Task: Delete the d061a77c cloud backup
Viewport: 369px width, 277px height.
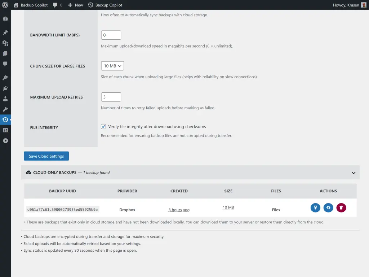Action: click(x=341, y=207)
